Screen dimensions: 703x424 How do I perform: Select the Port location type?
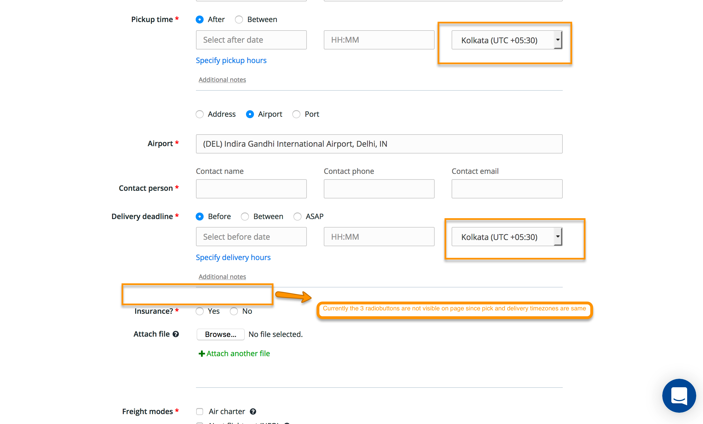pos(296,114)
